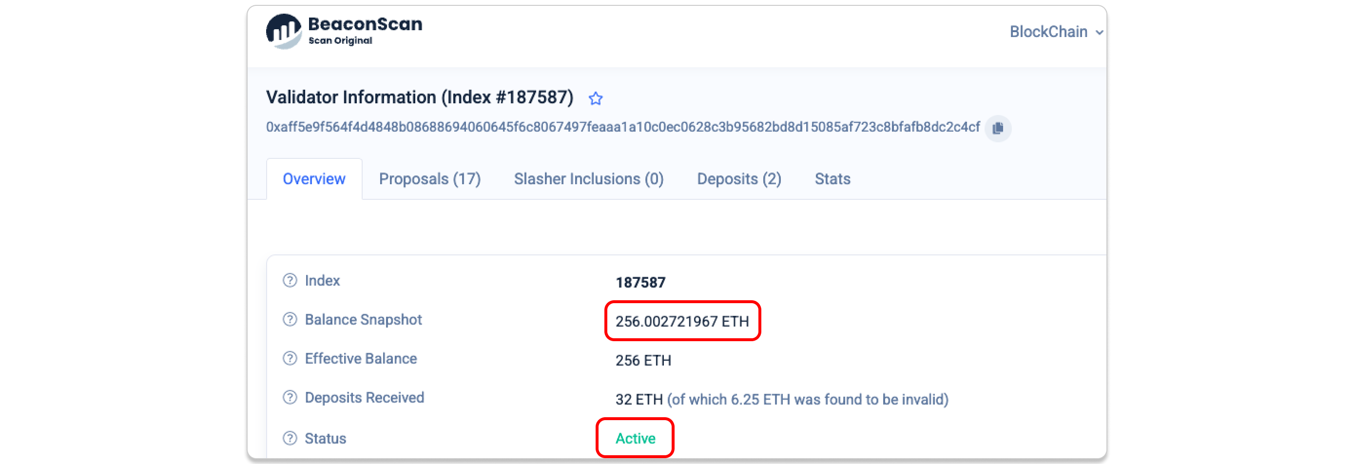View the Stats tab

tap(832, 179)
